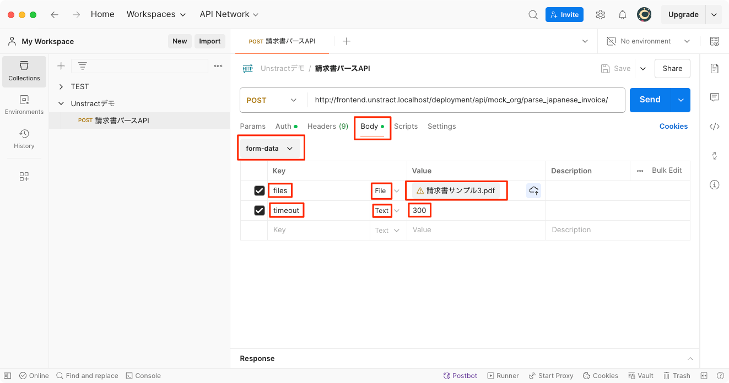
Task: Uncheck the files row checkbox
Action: point(260,191)
